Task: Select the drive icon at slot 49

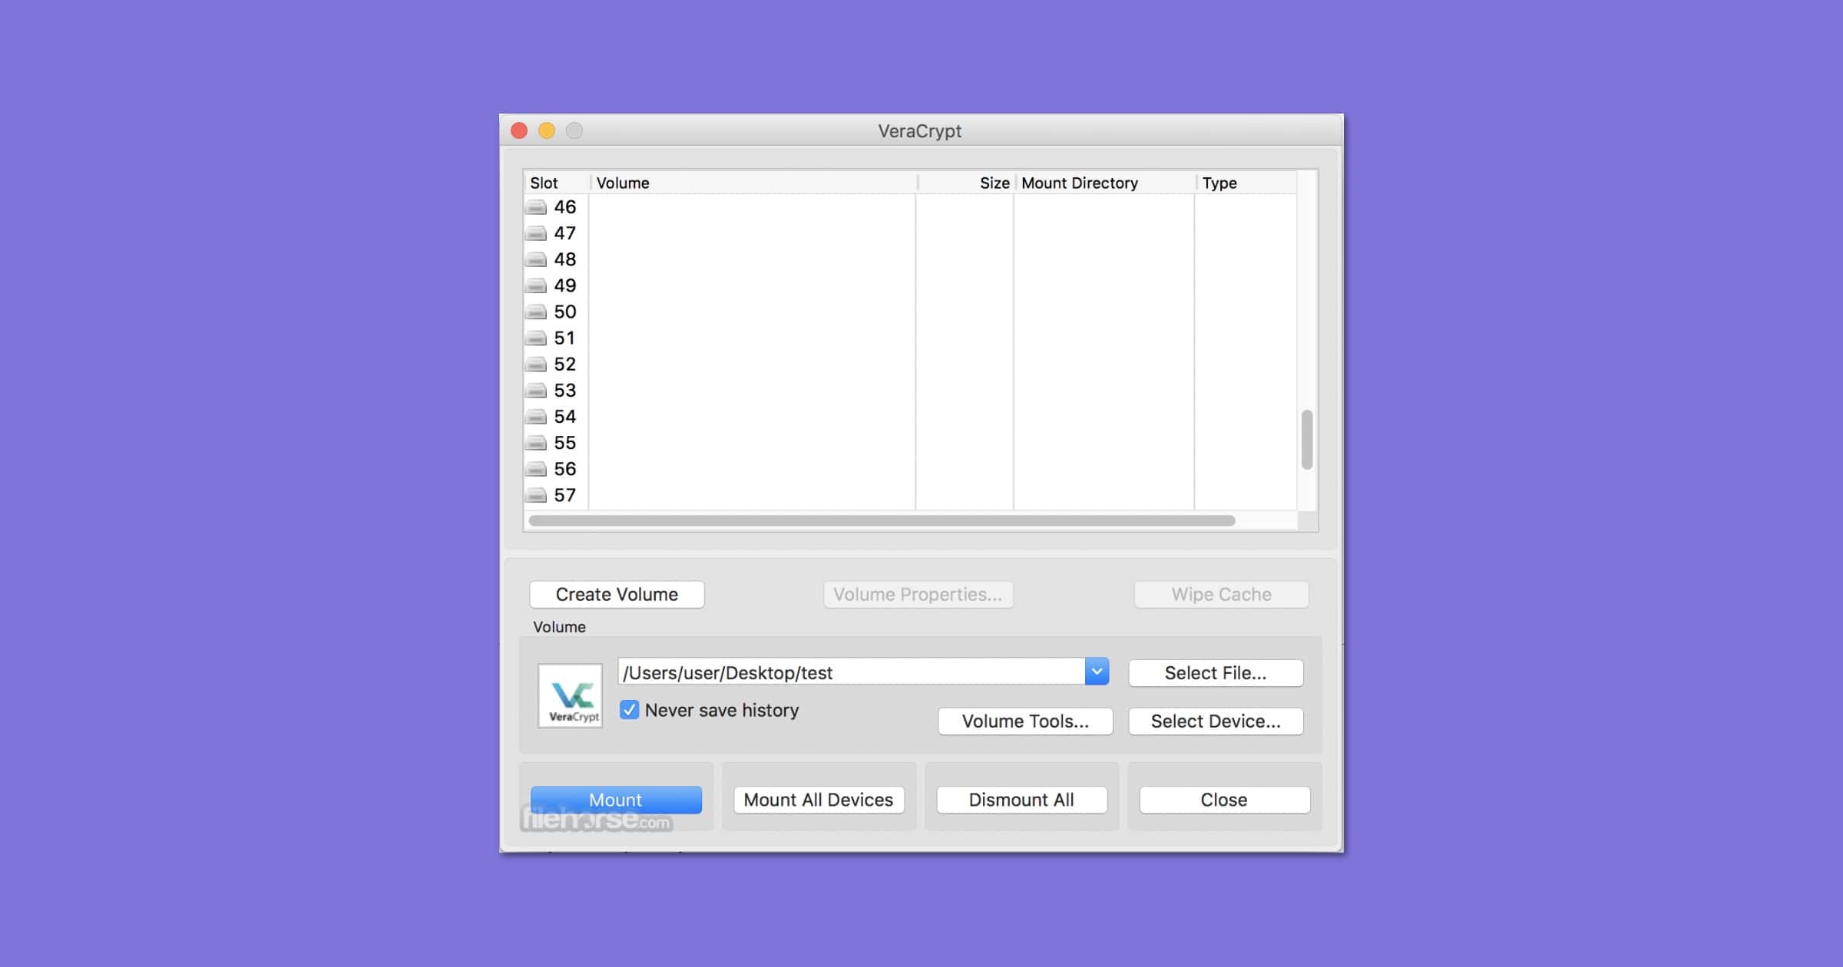Action: (536, 285)
